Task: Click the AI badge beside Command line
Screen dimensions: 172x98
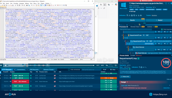Action: 130,69
